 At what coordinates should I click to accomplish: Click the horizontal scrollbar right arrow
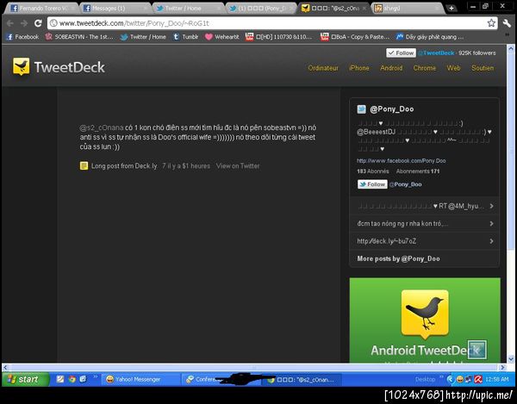[502, 367]
